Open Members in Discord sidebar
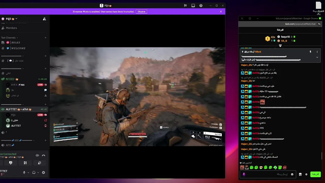 (11, 28)
